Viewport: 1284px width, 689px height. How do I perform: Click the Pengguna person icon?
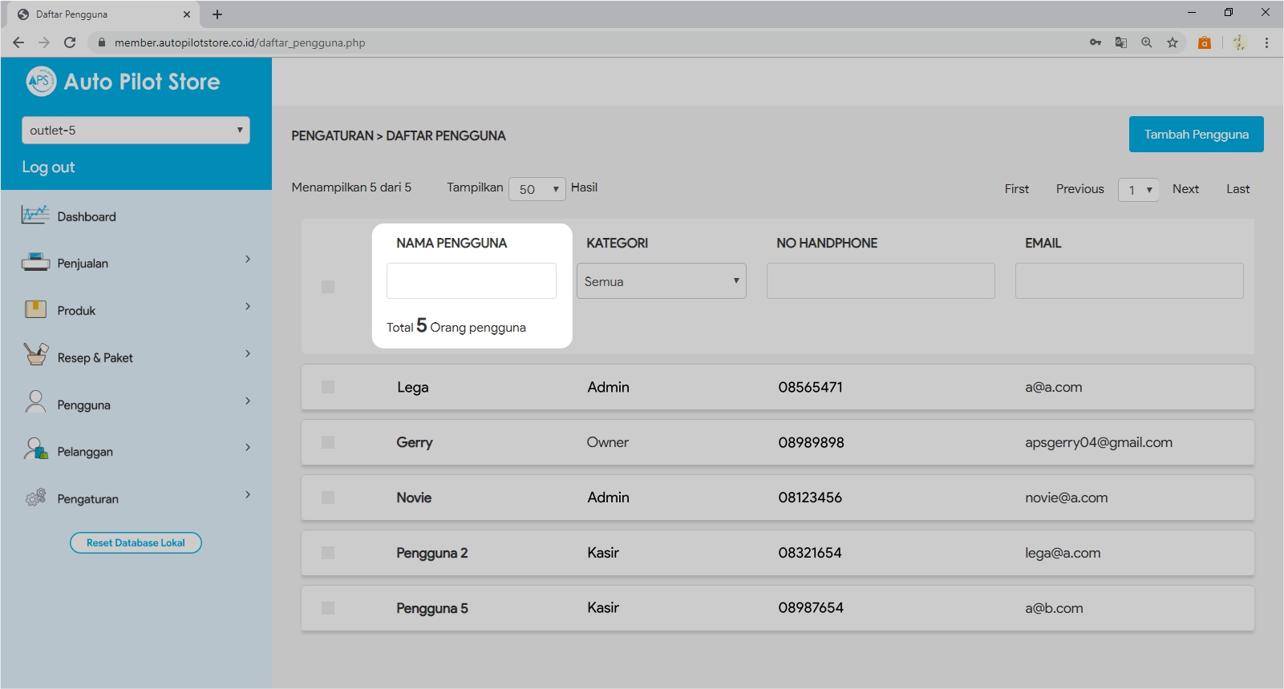[35, 402]
